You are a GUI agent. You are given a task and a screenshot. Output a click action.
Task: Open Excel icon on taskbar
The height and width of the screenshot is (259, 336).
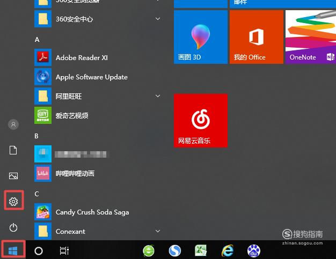pos(201,250)
